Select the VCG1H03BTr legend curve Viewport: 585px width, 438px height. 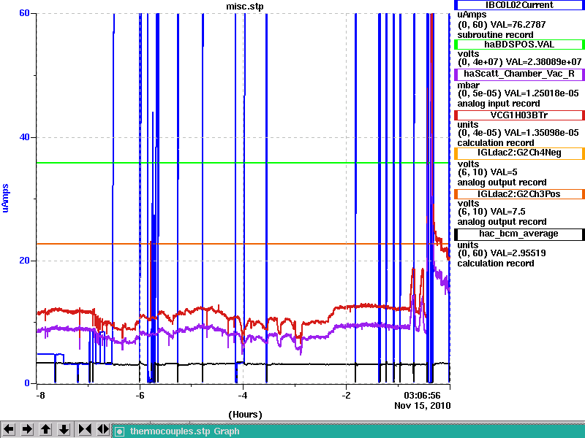tap(519, 115)
